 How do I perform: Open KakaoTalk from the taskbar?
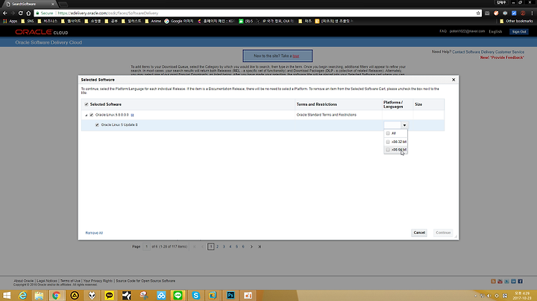click(x=109, y=296)
